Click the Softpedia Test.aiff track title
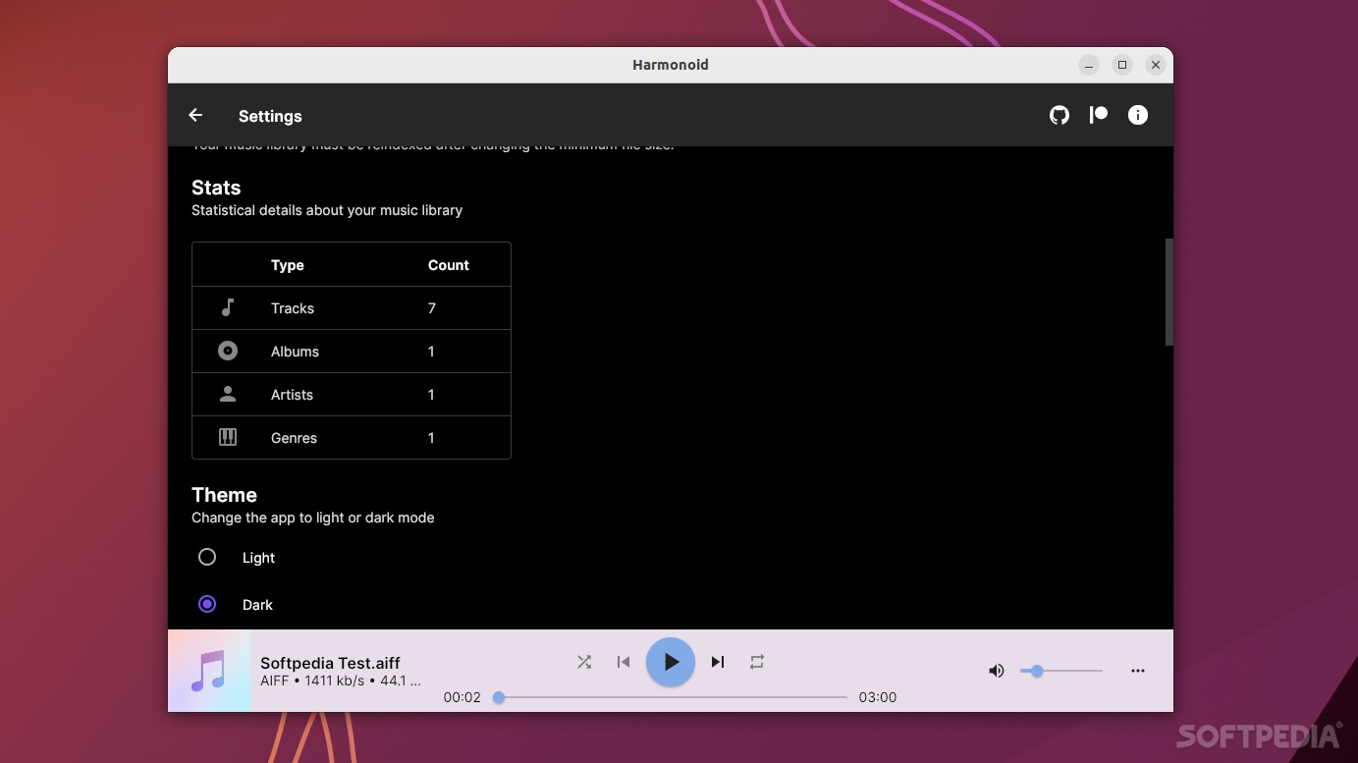The image size is (1358, 763). click(x=330, y=663)
